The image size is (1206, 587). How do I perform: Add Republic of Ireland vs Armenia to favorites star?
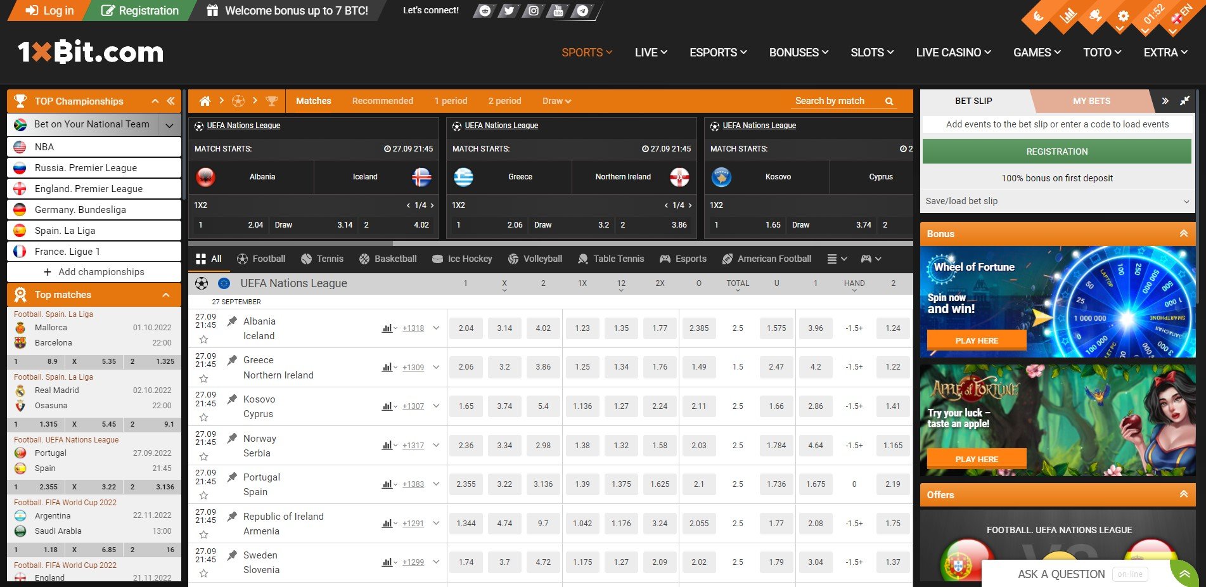(x=203, y=534)
